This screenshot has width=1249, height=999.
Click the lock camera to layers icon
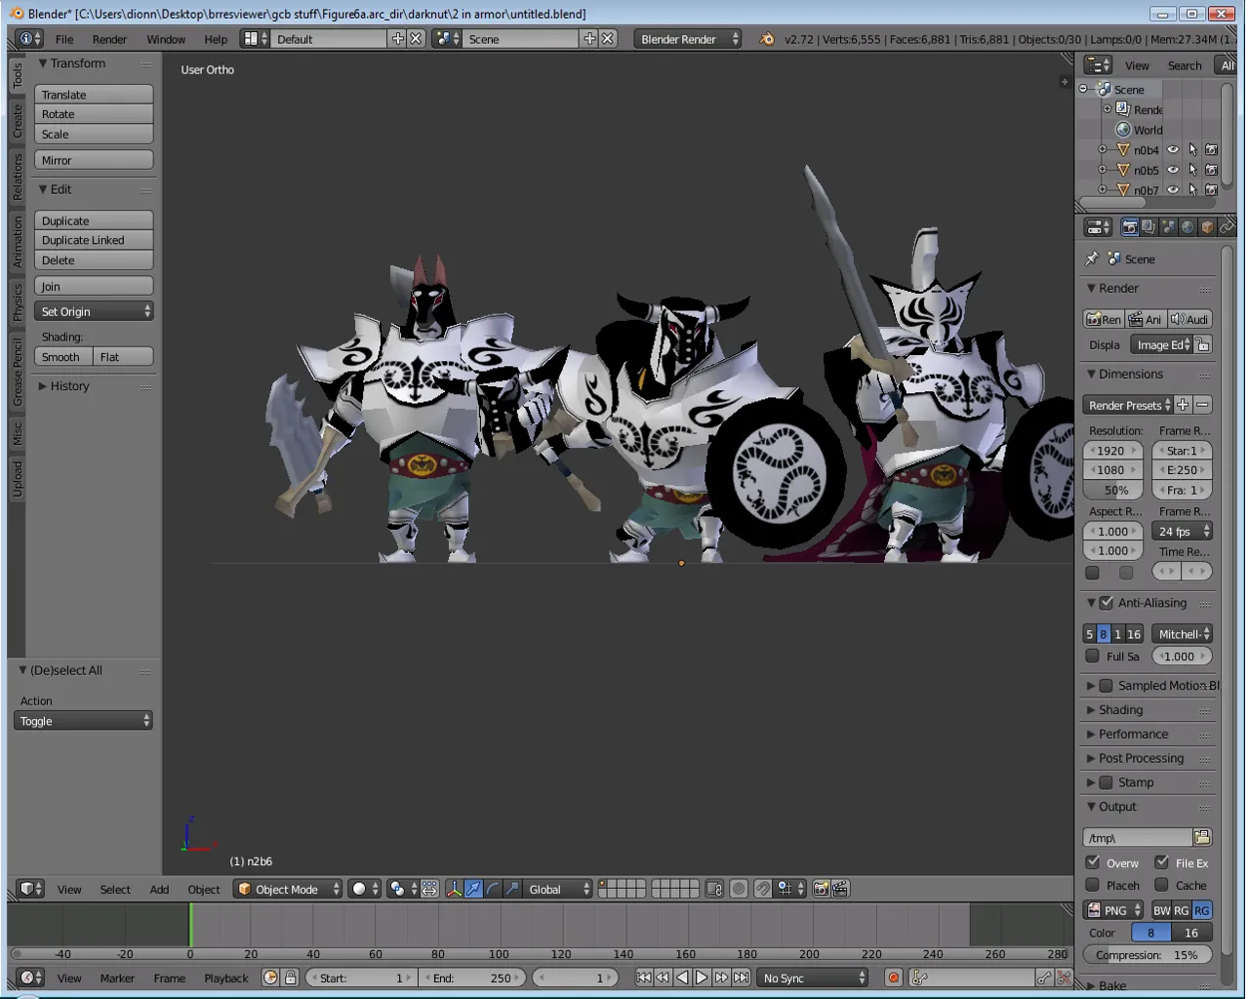714,889
